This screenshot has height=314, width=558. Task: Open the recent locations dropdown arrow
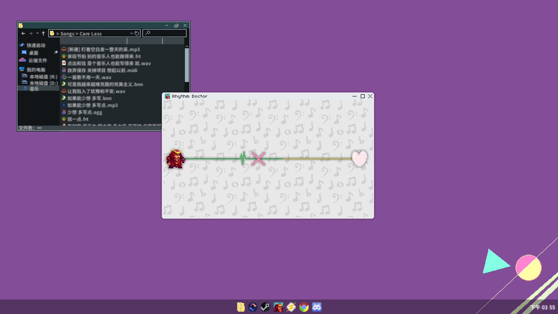click(37, 33)
